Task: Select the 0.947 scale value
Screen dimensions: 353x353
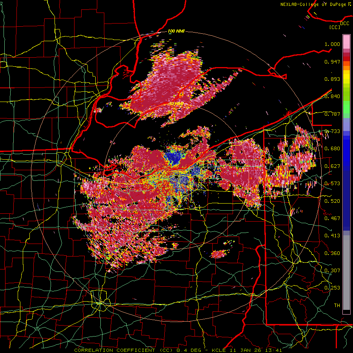Action: click(x=332, y=62)
